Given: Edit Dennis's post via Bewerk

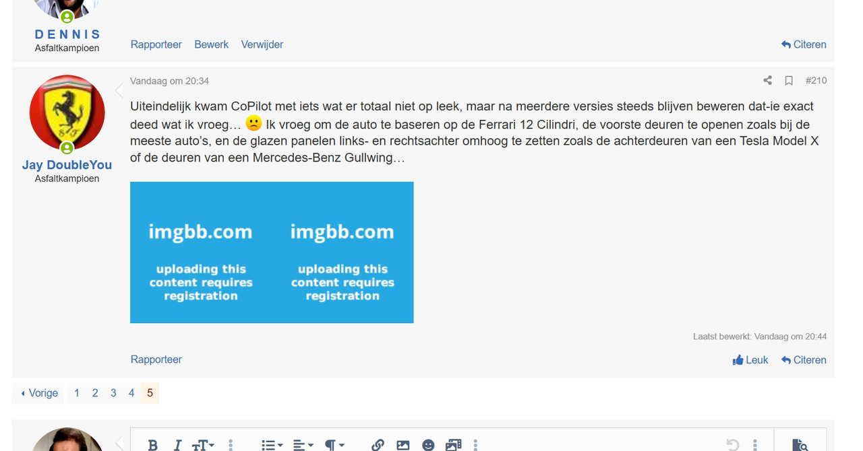Looking at the screenshot, I should (x=212, y=44).
